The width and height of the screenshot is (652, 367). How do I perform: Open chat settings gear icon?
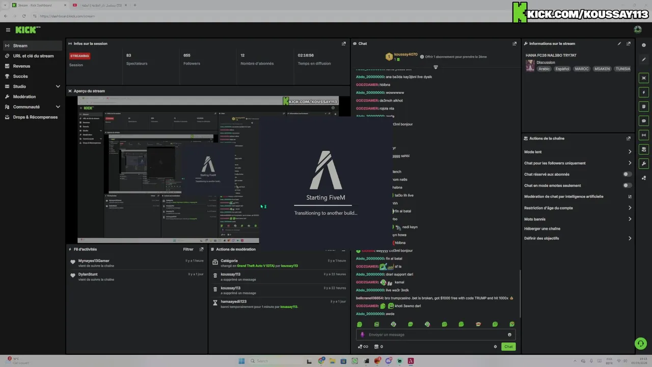coord(495,347)
